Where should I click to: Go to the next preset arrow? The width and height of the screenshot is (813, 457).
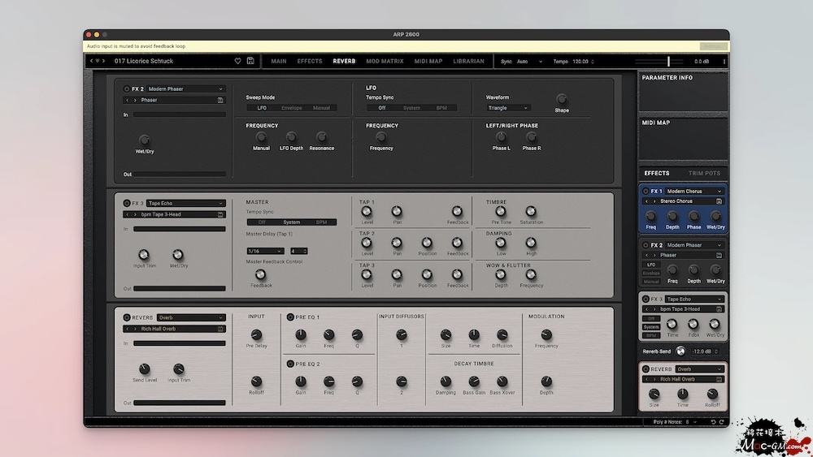click(103, 61)
